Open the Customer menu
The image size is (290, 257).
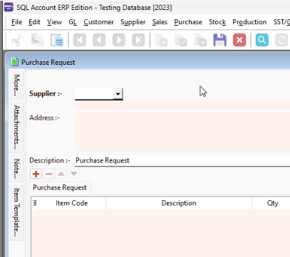[x=98, y=22]
